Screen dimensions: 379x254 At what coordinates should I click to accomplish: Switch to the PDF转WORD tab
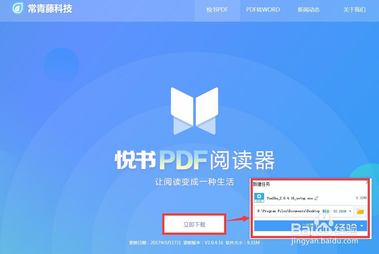tap(263, 10)
